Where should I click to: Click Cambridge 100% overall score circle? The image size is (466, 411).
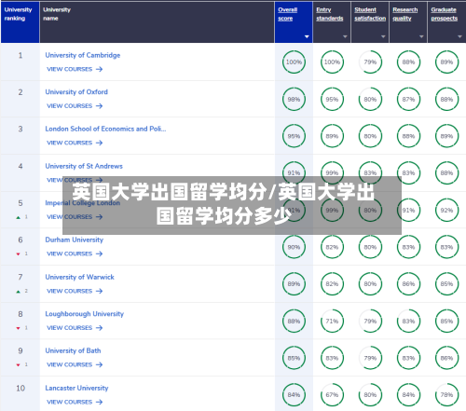[x=294, y=62]
